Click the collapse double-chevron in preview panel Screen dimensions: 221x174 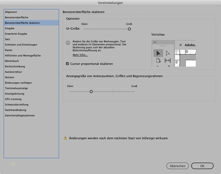(155, 42)
